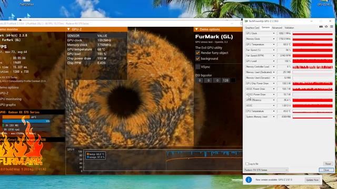Open the GPU-Z hamburger menu icon

coord(331,27)
